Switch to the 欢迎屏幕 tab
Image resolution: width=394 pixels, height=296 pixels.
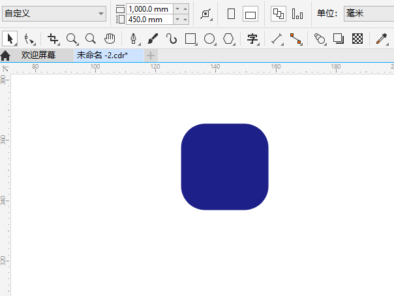(38, 56)
